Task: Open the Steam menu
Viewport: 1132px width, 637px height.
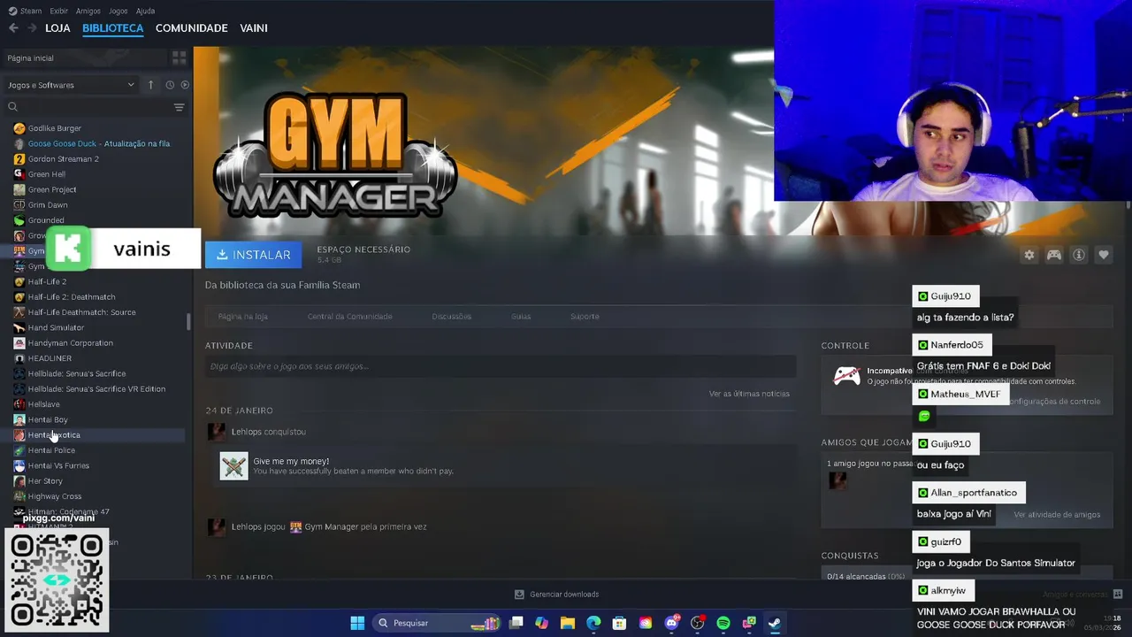Action: pyautogui.click(x=26, y=11)
